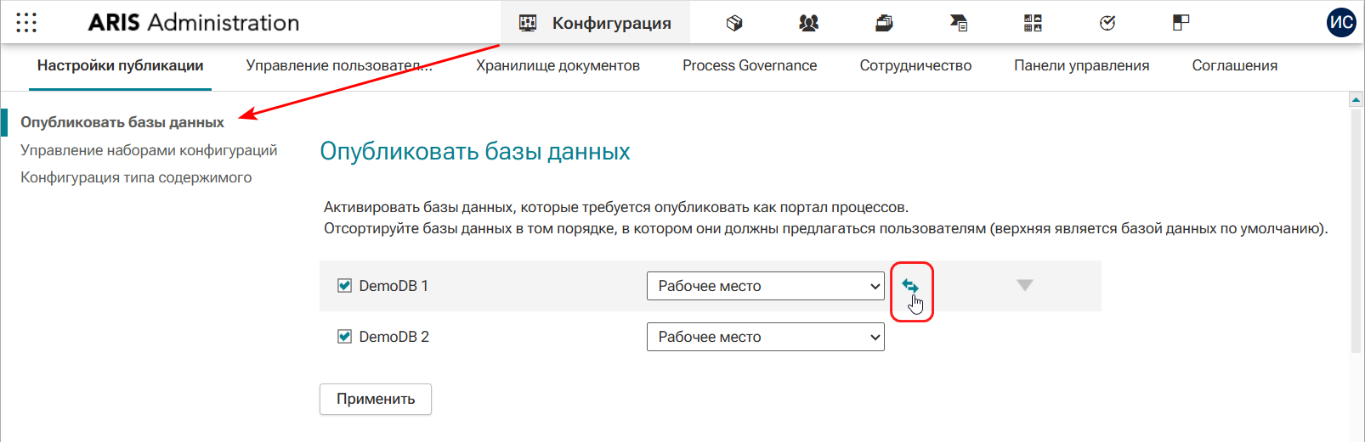Switch to Соглашения tab

tap(1235, 66)
